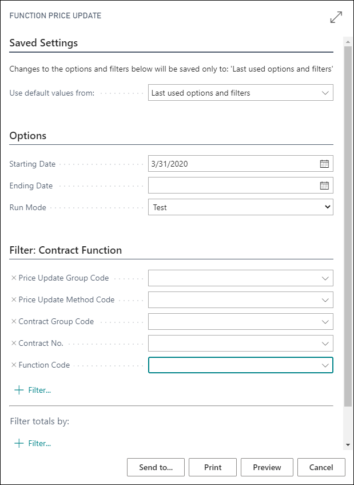Click the Preview button
Viewport: 354px width, 485px height.
coord(267,467)
